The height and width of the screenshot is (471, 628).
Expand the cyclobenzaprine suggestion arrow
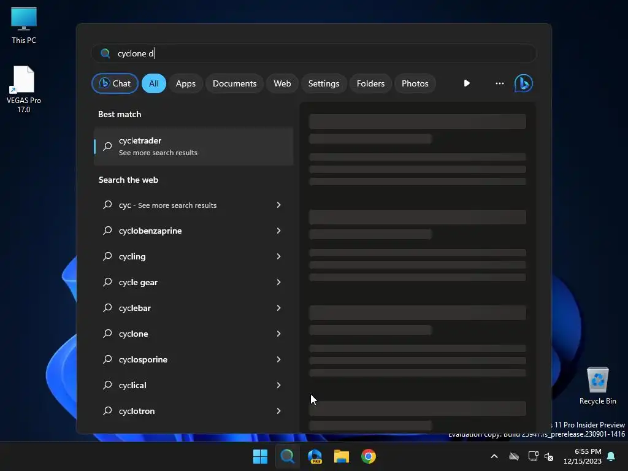(279, 231)
